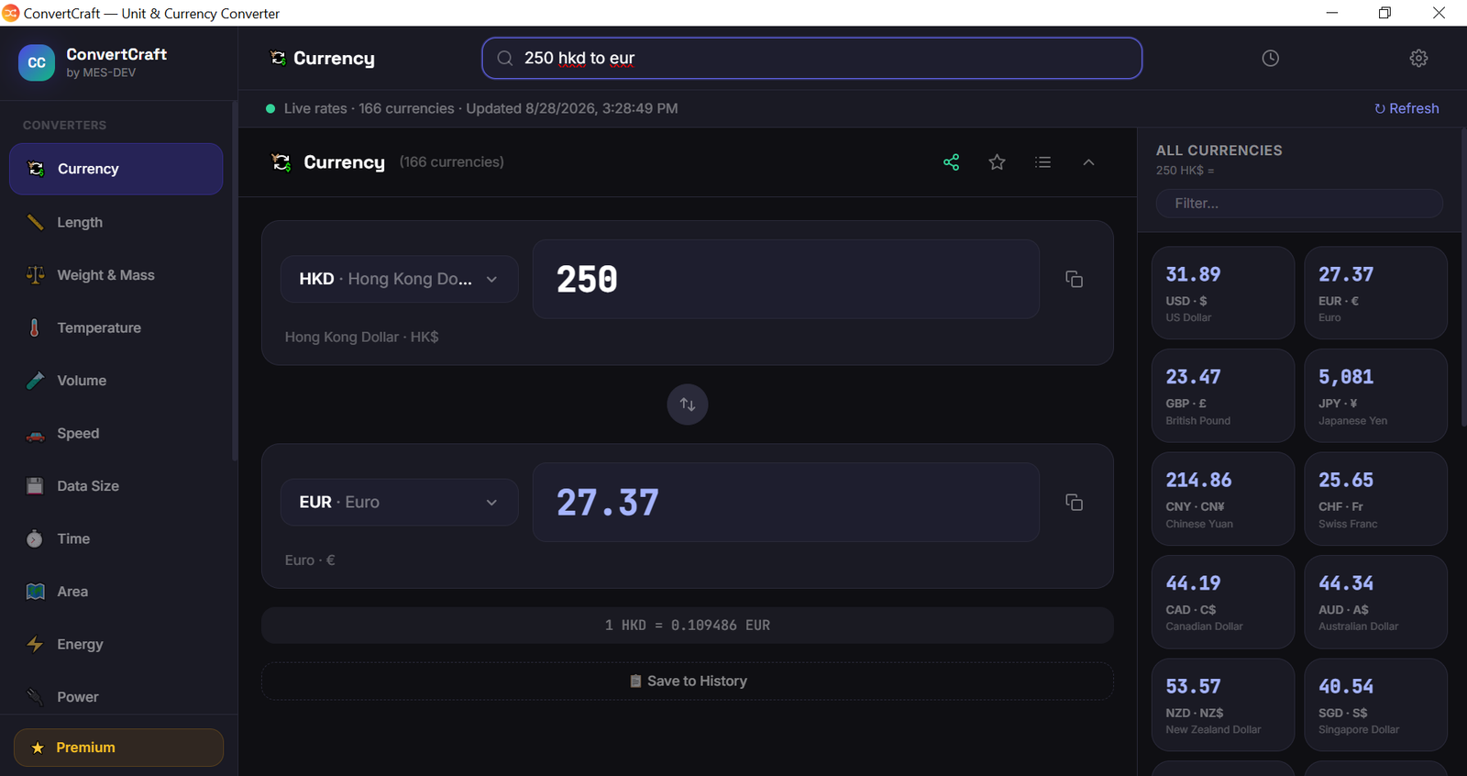Open the Data Size converter

(116, 486)
